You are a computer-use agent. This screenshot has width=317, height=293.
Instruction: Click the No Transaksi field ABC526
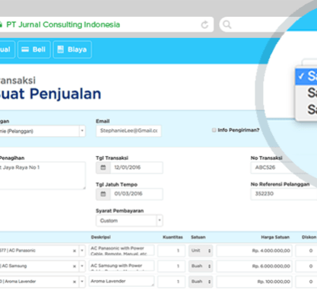284,167
